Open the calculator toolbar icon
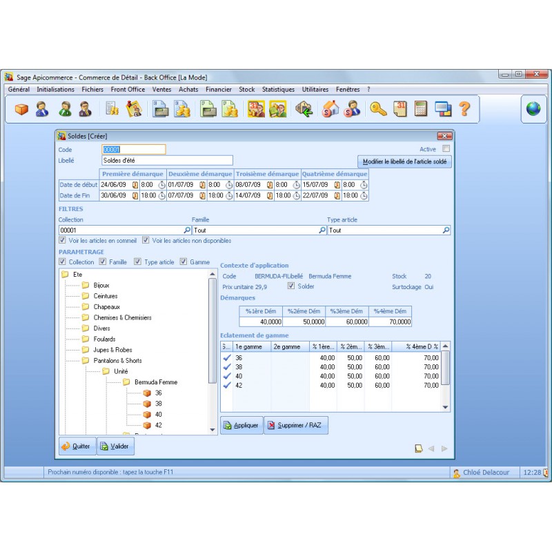 click(x=421, y=109)
